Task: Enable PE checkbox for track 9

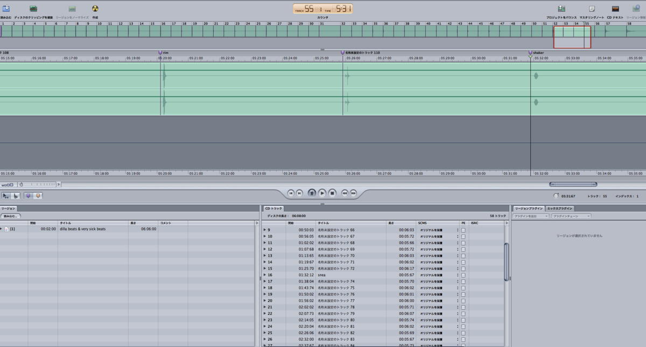Action: (x=463, y=230)
